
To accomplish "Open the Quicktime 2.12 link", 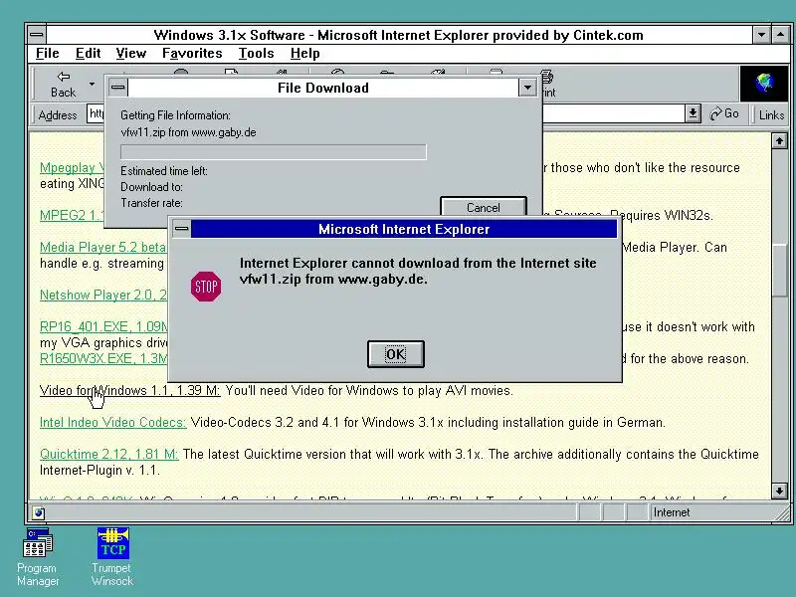I will click(109, 454).
